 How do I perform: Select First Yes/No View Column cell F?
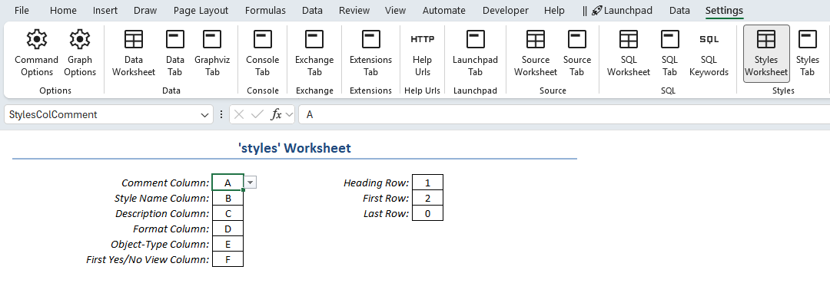click(x=227, y=260)
